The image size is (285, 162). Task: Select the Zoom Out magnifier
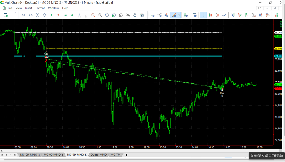(x=100, y=15)
